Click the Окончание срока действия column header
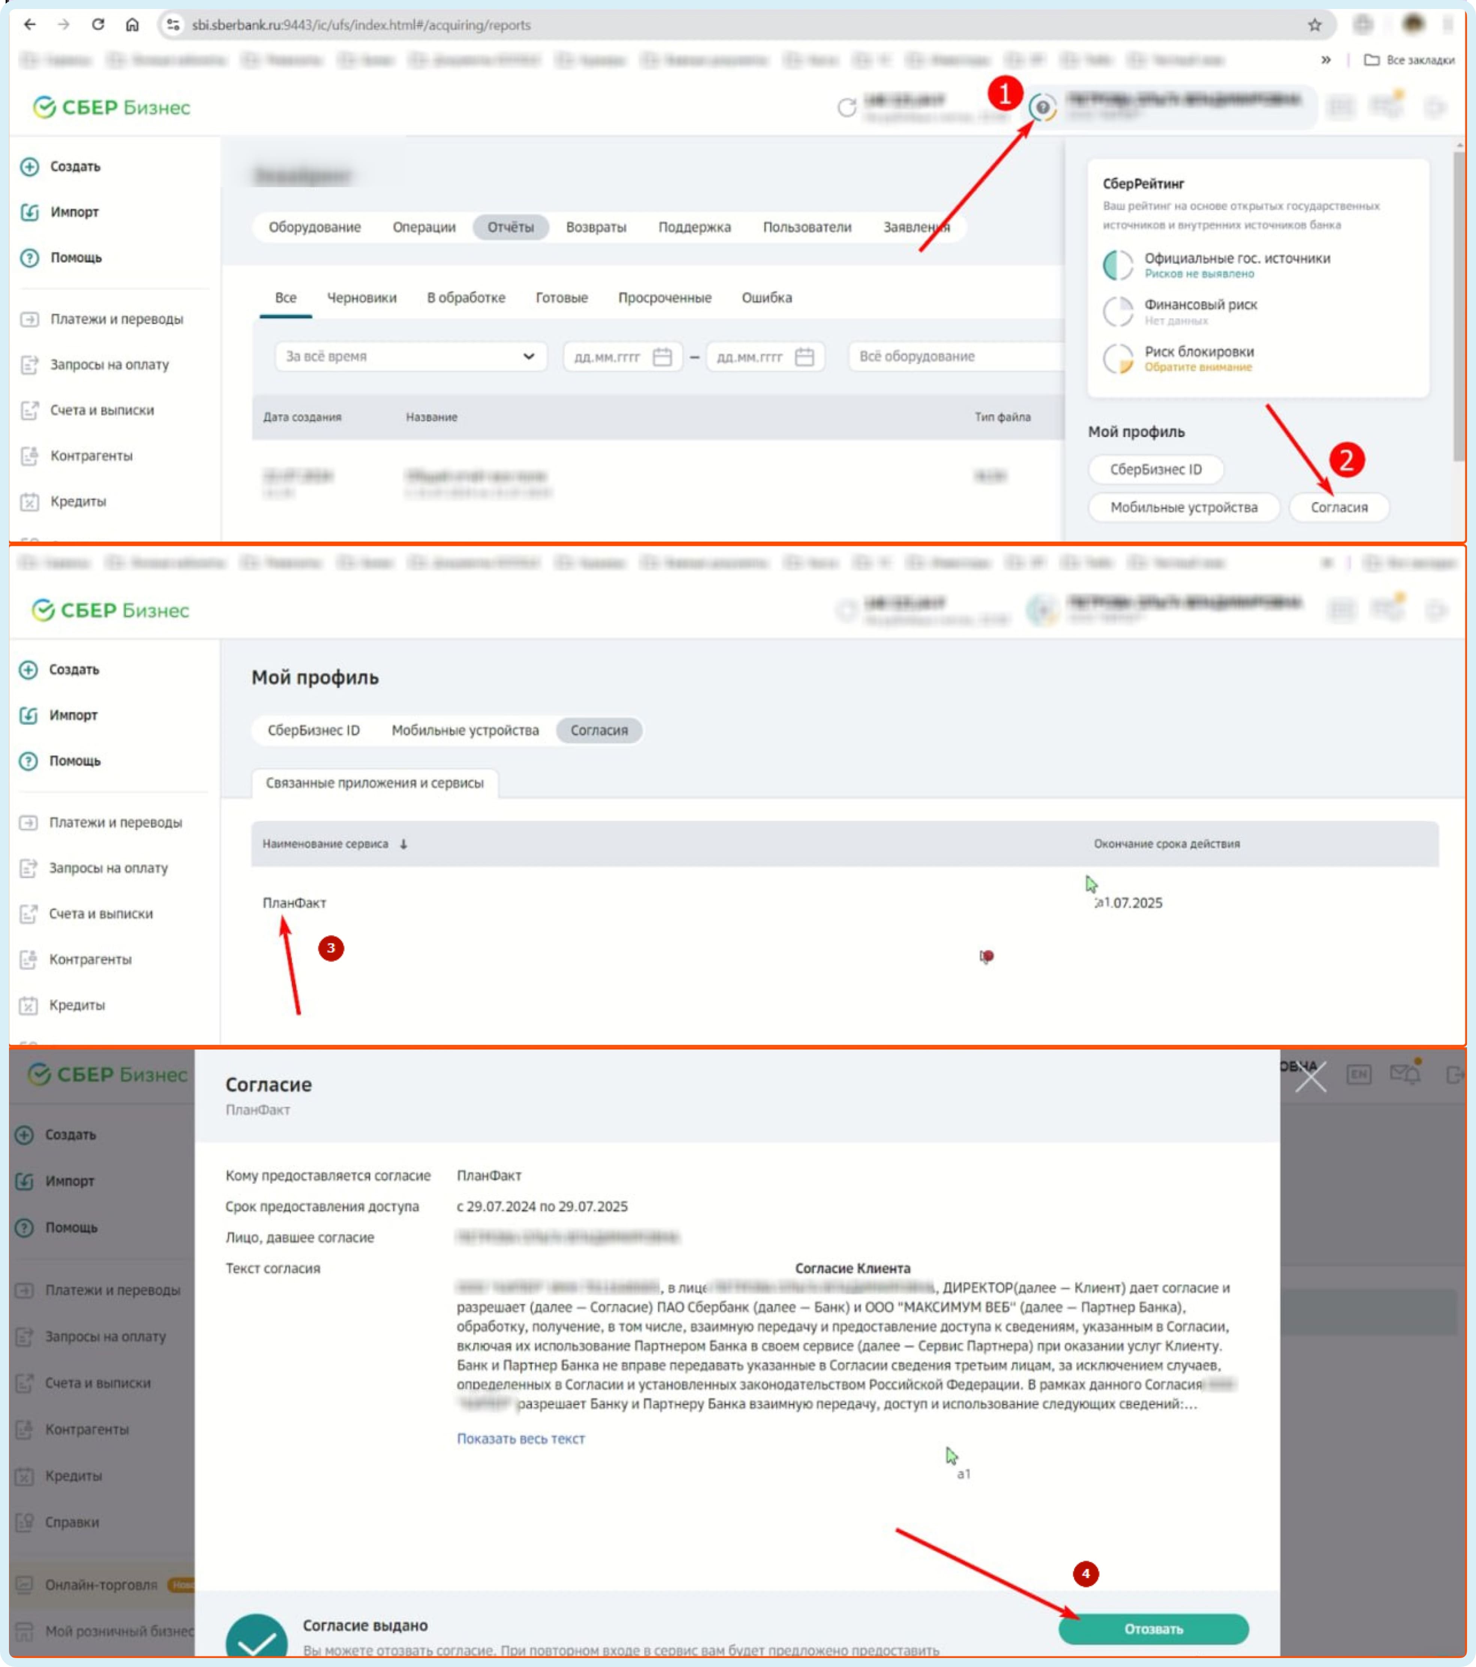Image resolution: width=1476 pixels, height=1667 pixels. (1167, 844)
